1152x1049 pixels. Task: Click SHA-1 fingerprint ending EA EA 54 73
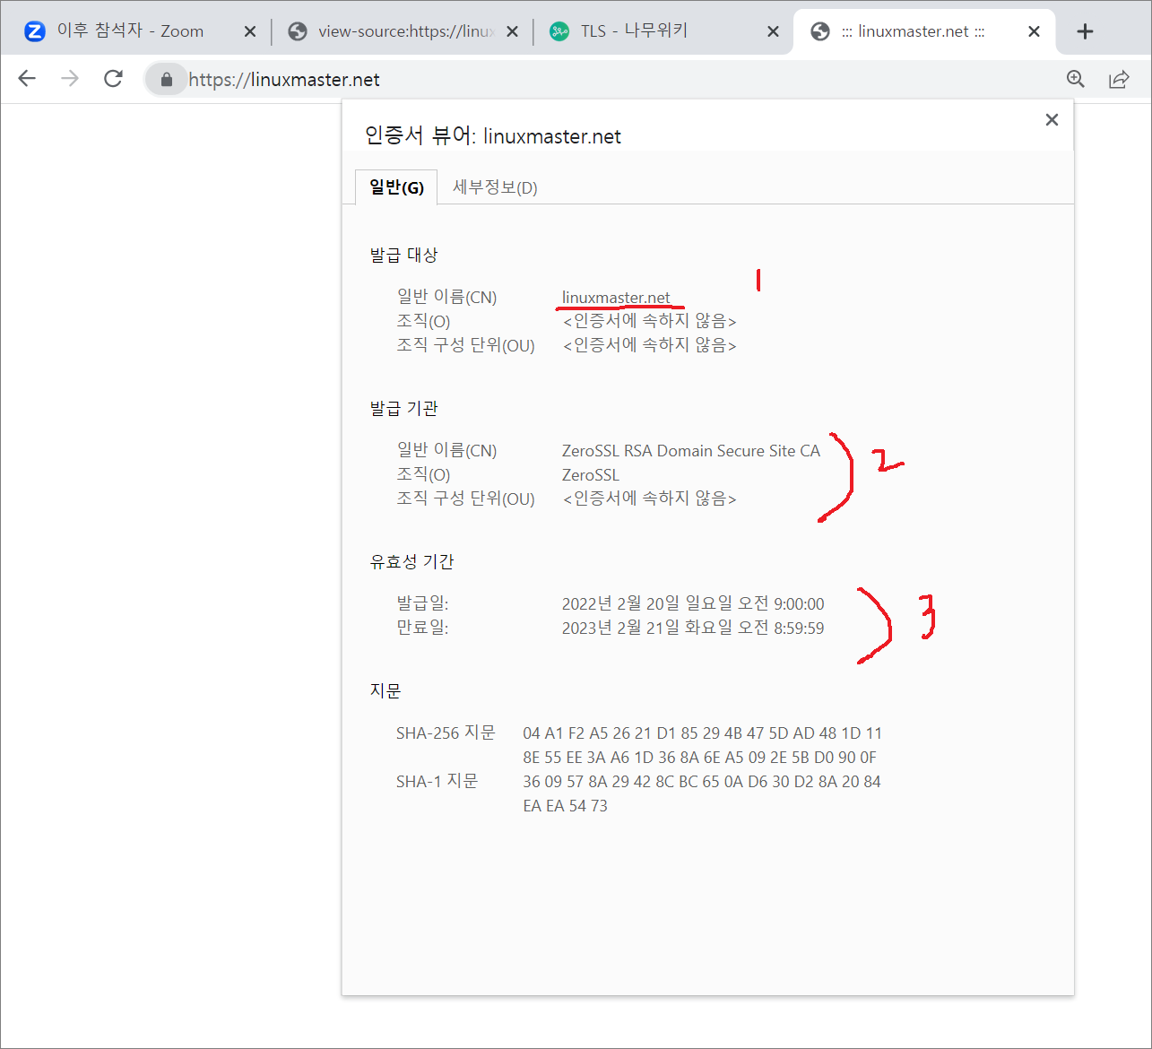[566, 806]
